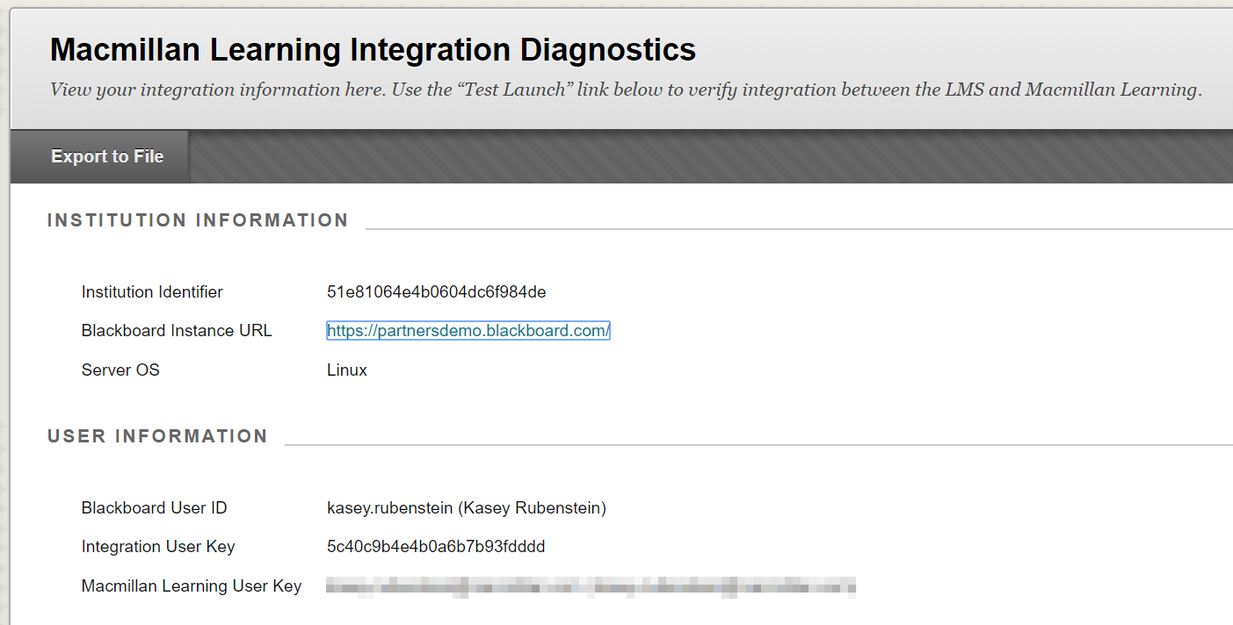Click the Blackboard Instance URL label

(177, 331)
